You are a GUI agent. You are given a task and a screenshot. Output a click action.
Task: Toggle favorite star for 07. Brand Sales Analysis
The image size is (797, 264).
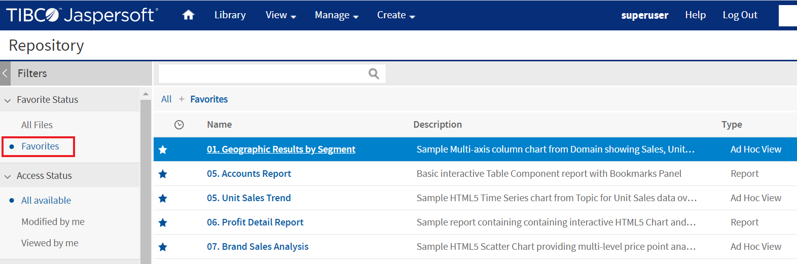(x=163, y=247)
